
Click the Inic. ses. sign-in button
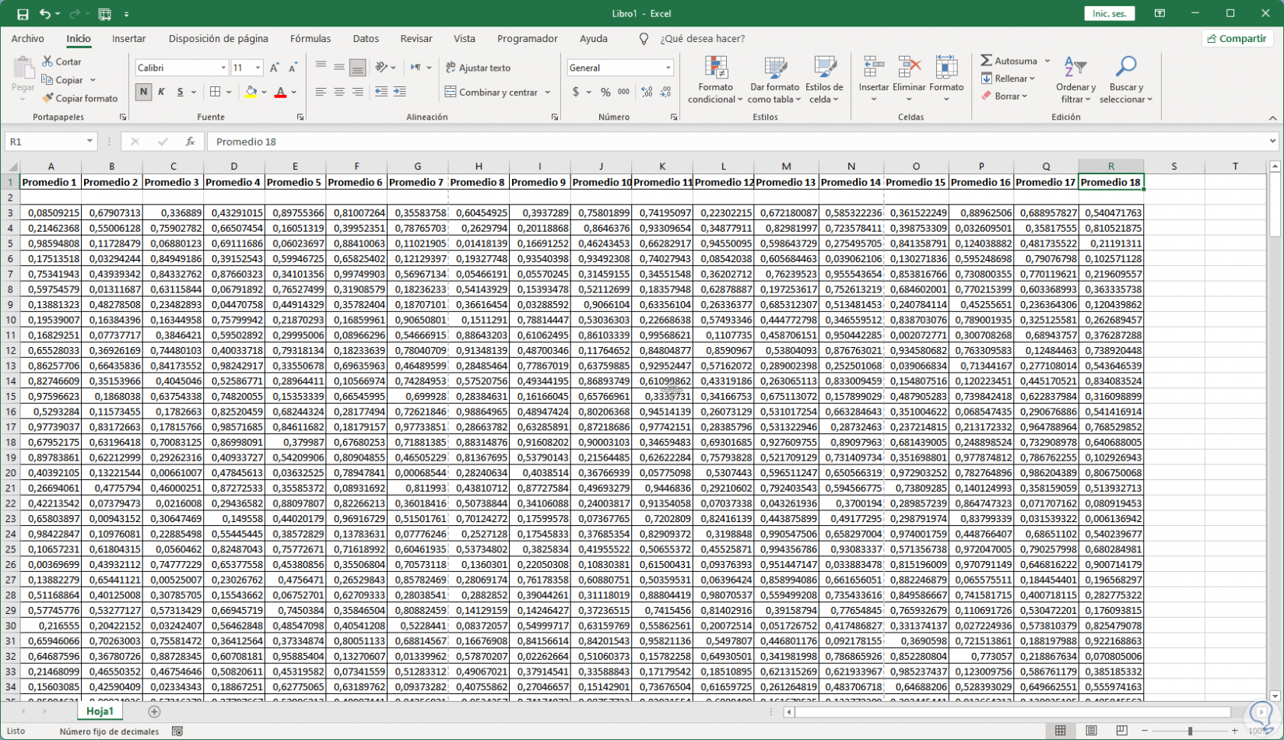pyautogui.click(x=1110, y=14)
